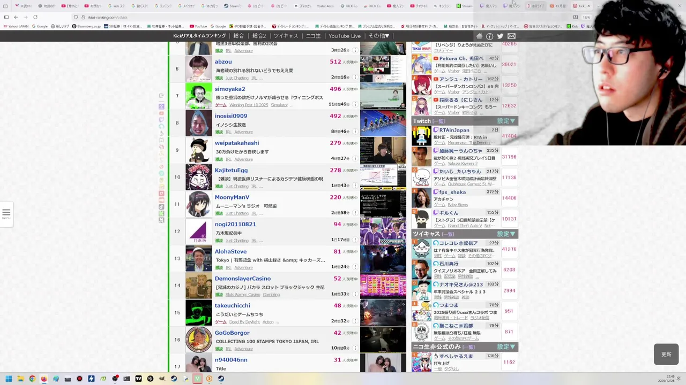Open File Explorer from the taskbar
This screenshot has height=385, width=686.
tap(20, 379)
